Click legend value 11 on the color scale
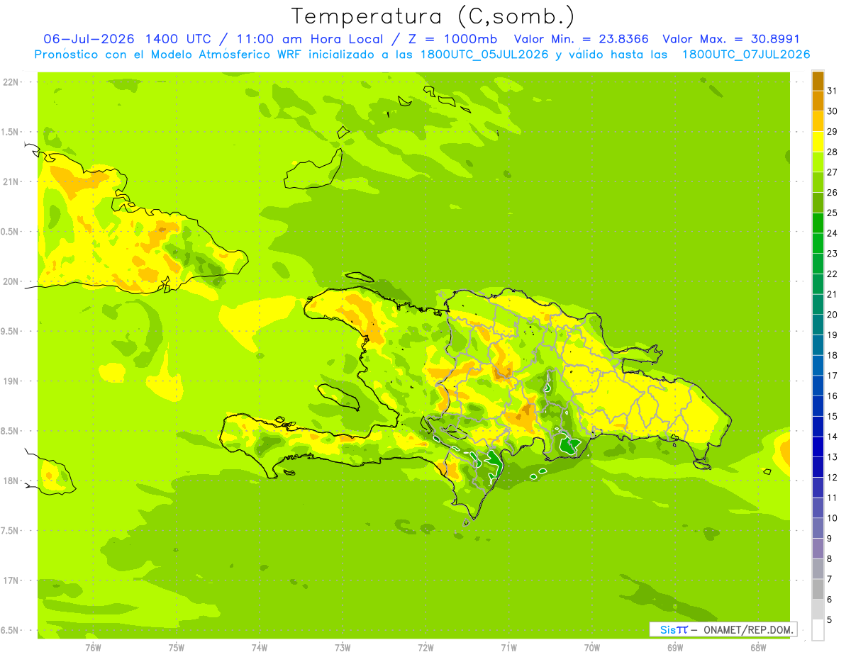Image resolution: width=851 pixels, height=657 pixels. tap(833, 498)
